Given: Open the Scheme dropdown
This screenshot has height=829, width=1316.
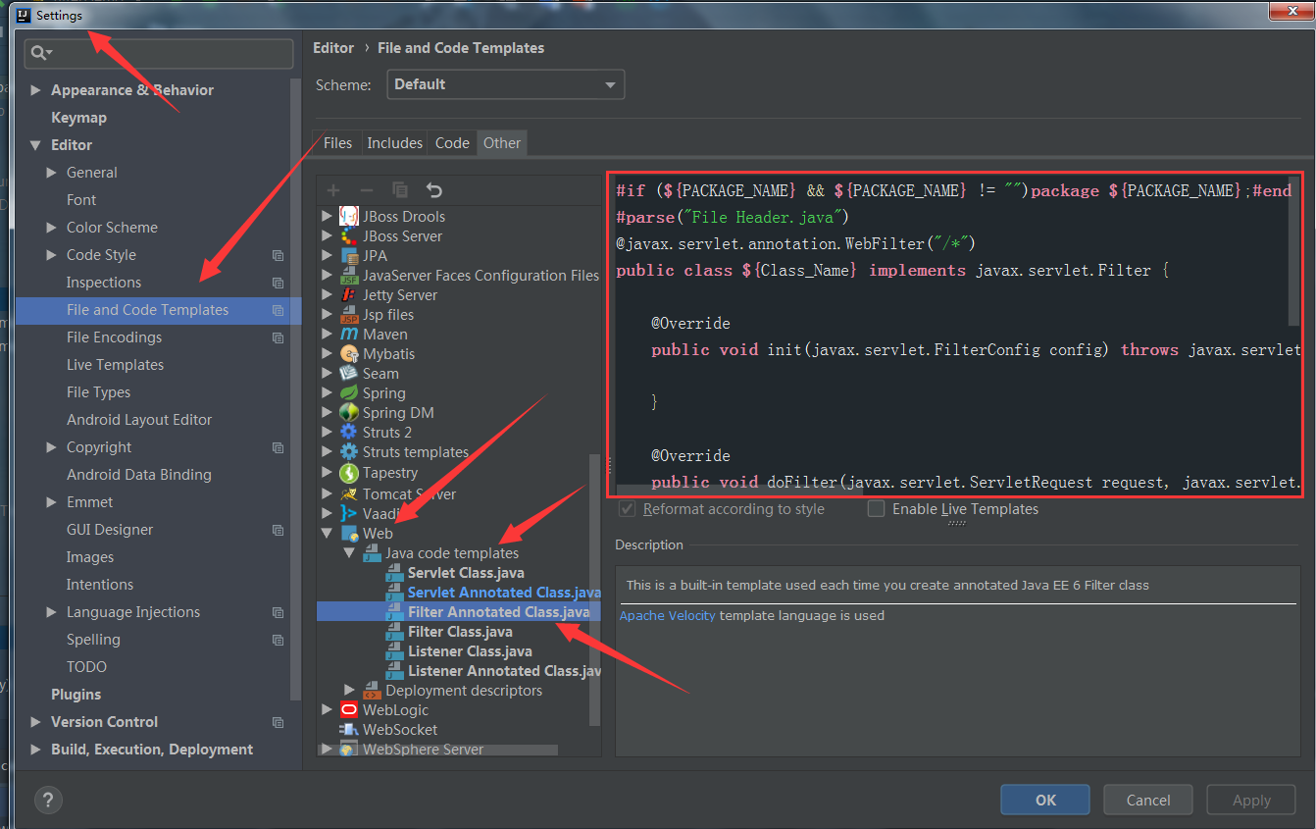Looking at the screenshot, I should pyautogui.click(x=505, y=84).
